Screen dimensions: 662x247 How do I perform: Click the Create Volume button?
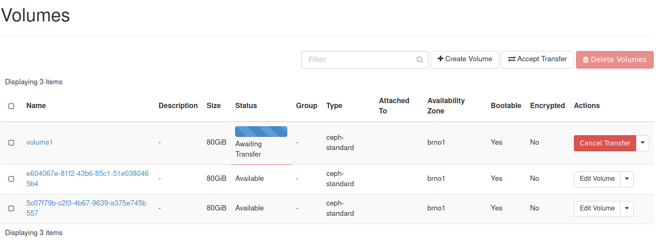[x=465, y=60]
